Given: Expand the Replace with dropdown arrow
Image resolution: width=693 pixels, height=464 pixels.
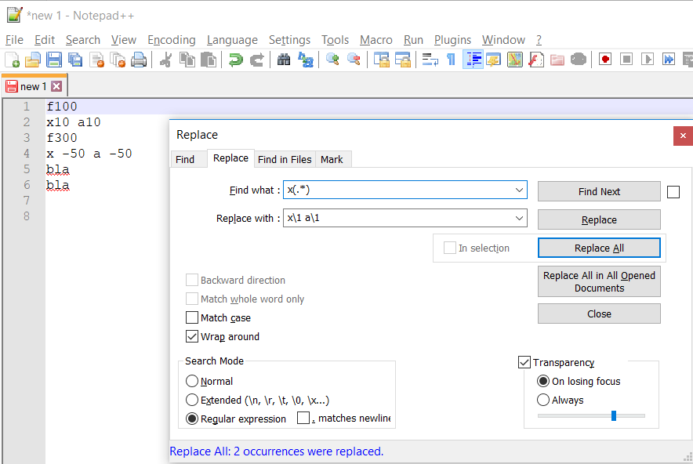Looking at the screenshot, I should [x=520, y=219].
